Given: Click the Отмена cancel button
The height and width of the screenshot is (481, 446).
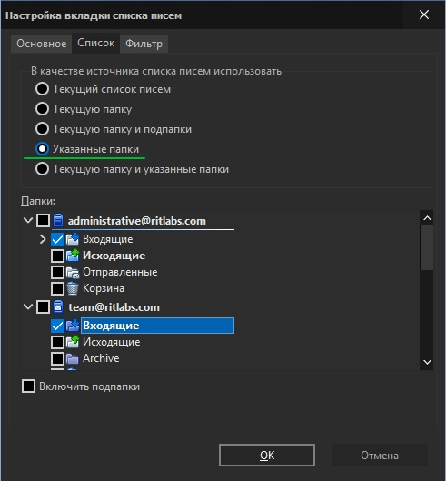Looking at the screenshot, I should tap(380, 456).
